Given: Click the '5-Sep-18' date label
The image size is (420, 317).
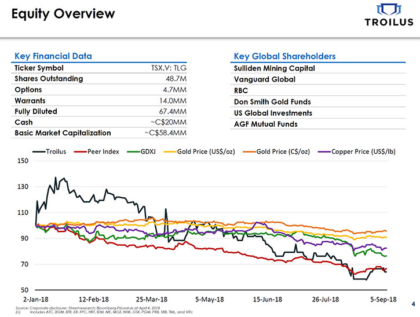Looking at the screenshot, I should [384, 299].
